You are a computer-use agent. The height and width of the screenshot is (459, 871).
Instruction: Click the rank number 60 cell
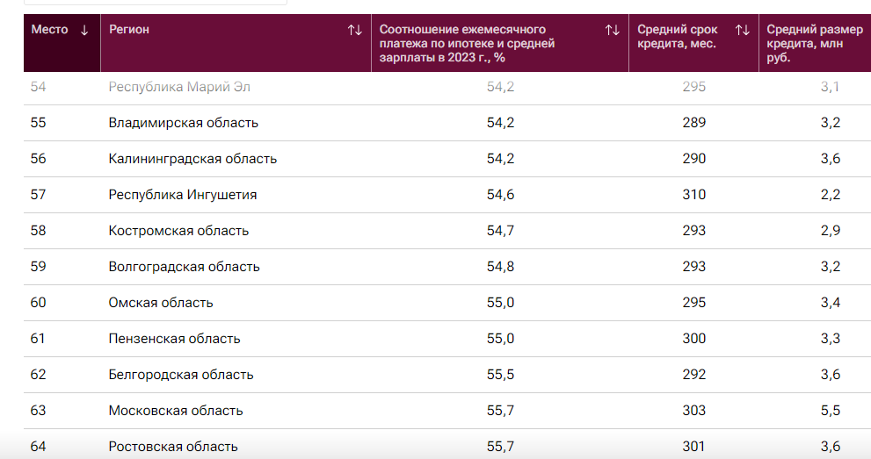38,303
